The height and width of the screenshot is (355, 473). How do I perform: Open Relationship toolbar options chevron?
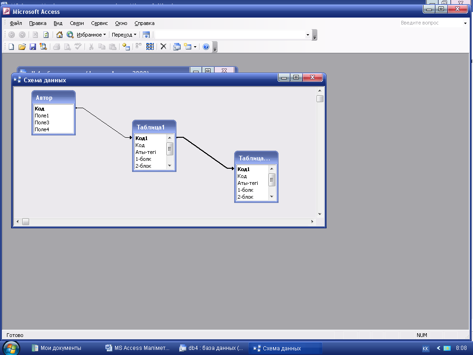(215, 47)
